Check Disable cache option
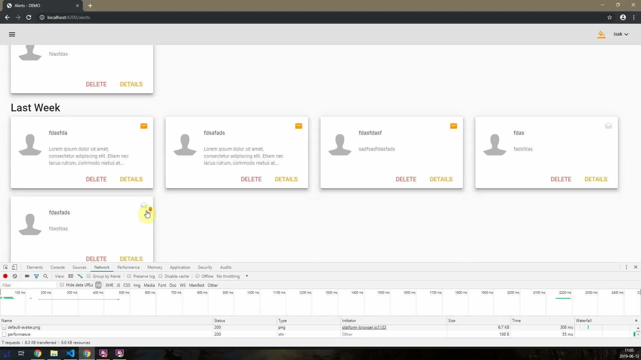 click(161, 276)
